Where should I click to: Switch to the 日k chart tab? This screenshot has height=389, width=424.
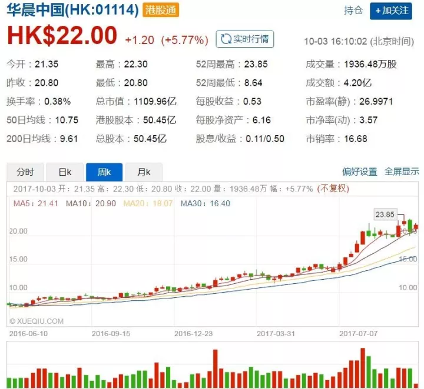tap(65, 172)
